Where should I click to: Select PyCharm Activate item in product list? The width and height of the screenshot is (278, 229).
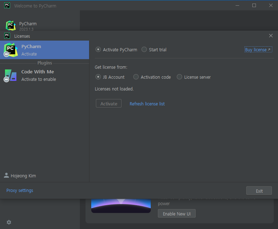pos(45,50)
